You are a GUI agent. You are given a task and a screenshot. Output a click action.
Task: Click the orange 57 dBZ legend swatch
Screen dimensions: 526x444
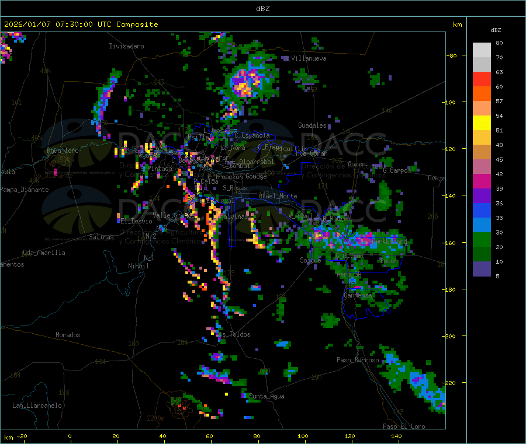click(x=482, y=94)
